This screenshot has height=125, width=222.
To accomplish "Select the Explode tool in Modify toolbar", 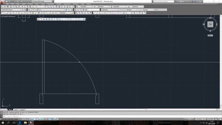I will [84, 19].
